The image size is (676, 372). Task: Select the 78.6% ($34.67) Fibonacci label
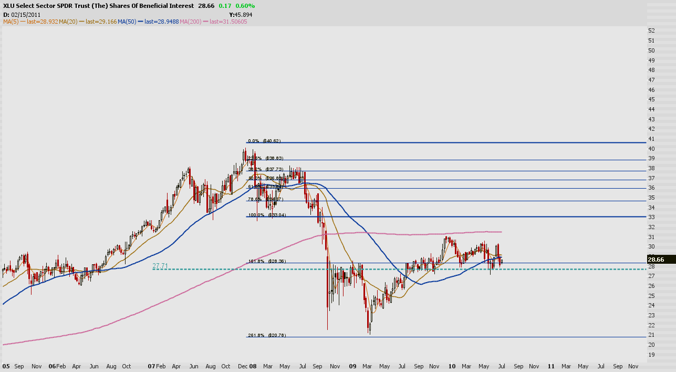pyautogui.click(x=266, y=199)
